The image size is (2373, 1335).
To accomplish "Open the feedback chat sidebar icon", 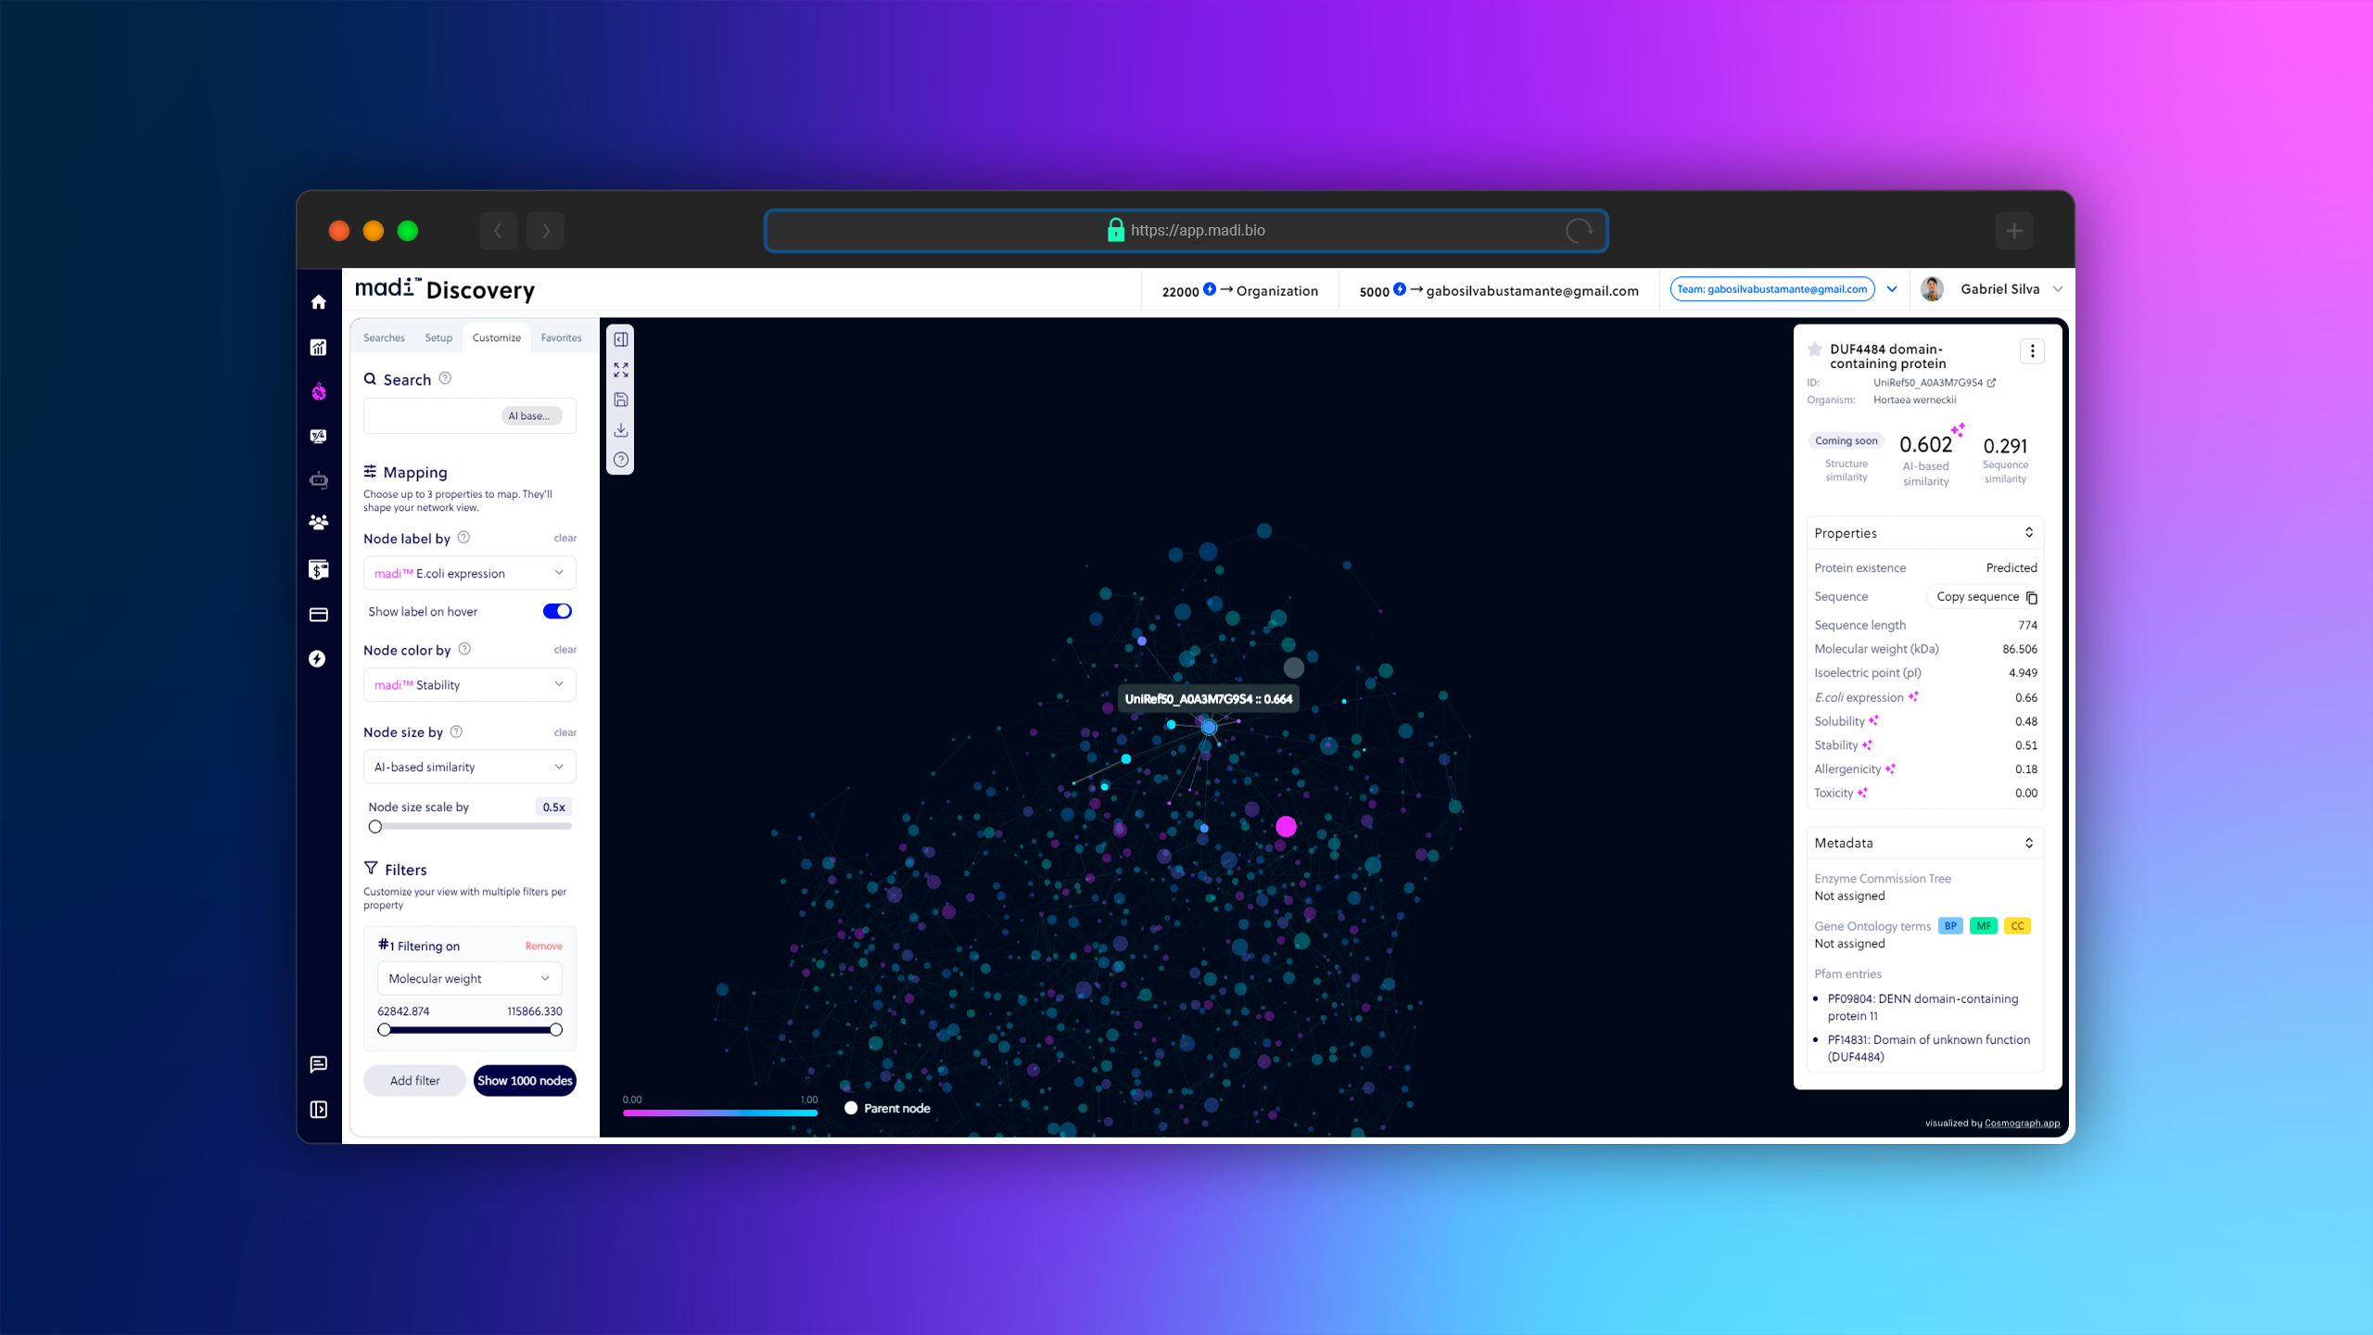I will click(318, 1064).
